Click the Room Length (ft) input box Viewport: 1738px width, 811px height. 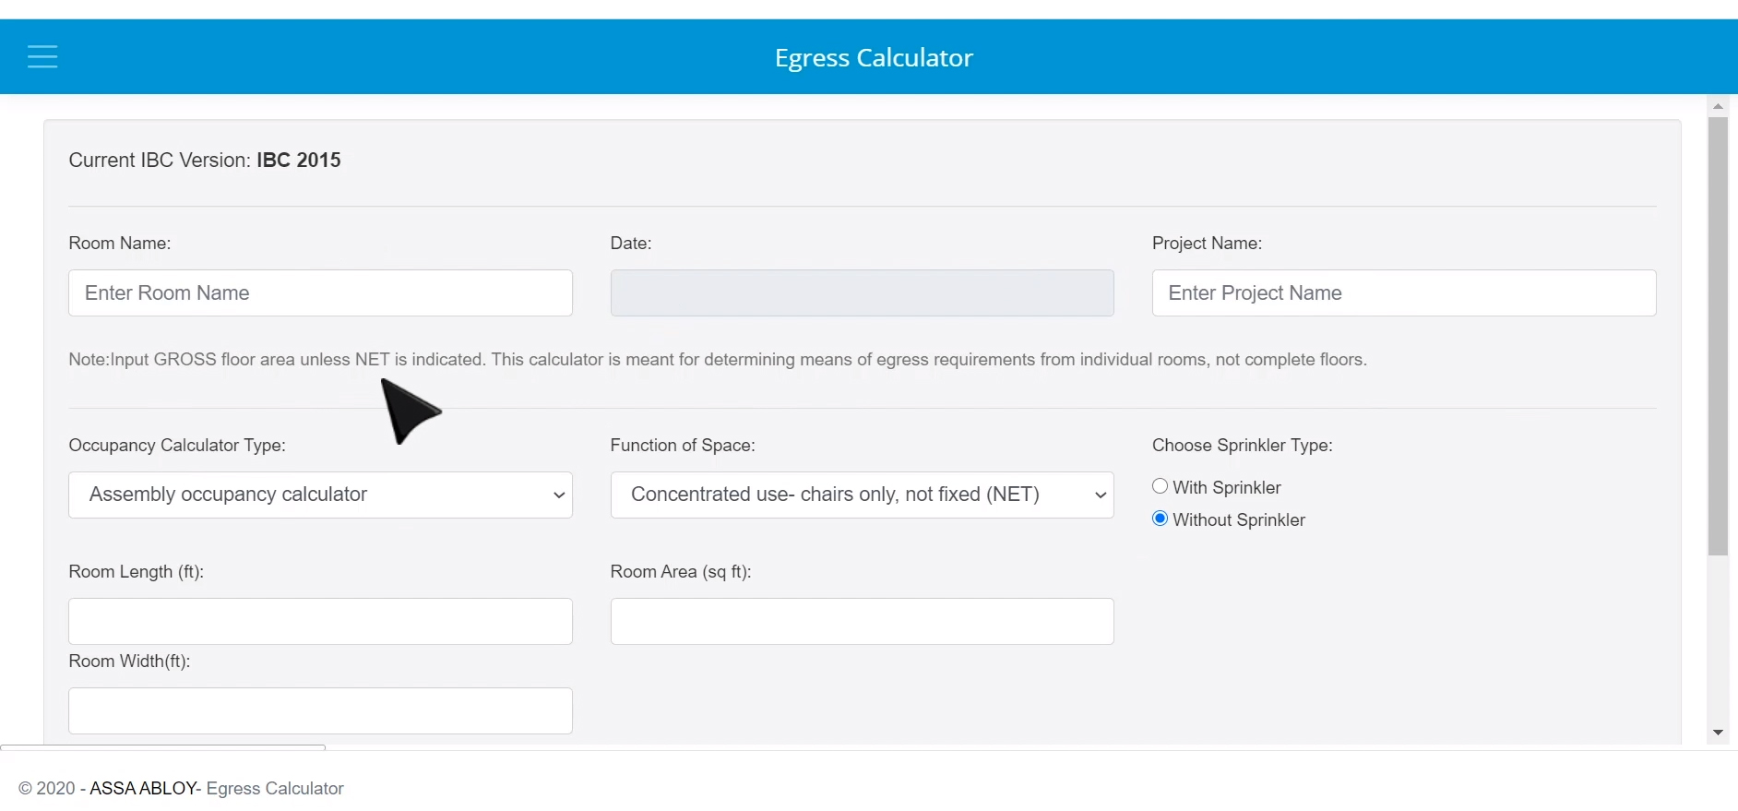tap(320, 621)
